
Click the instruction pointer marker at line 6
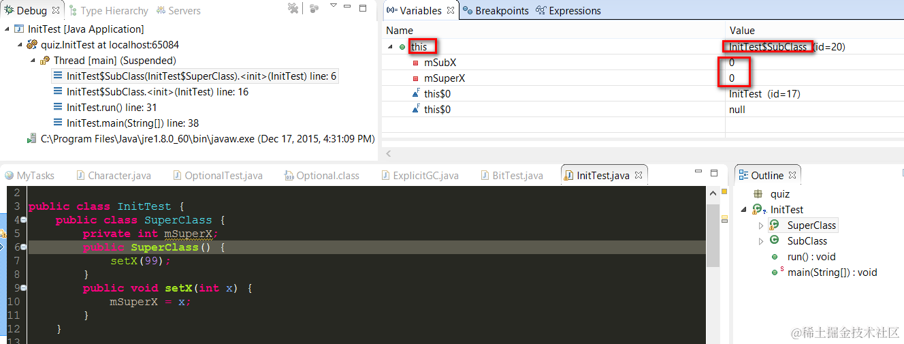(3, 247)
